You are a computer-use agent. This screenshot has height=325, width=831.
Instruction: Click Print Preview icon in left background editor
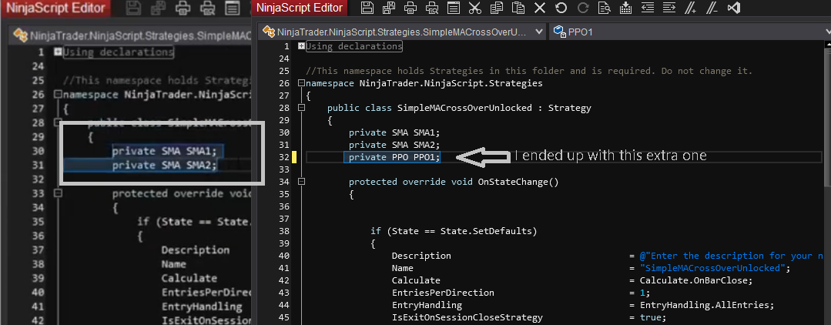pos(207,8)
